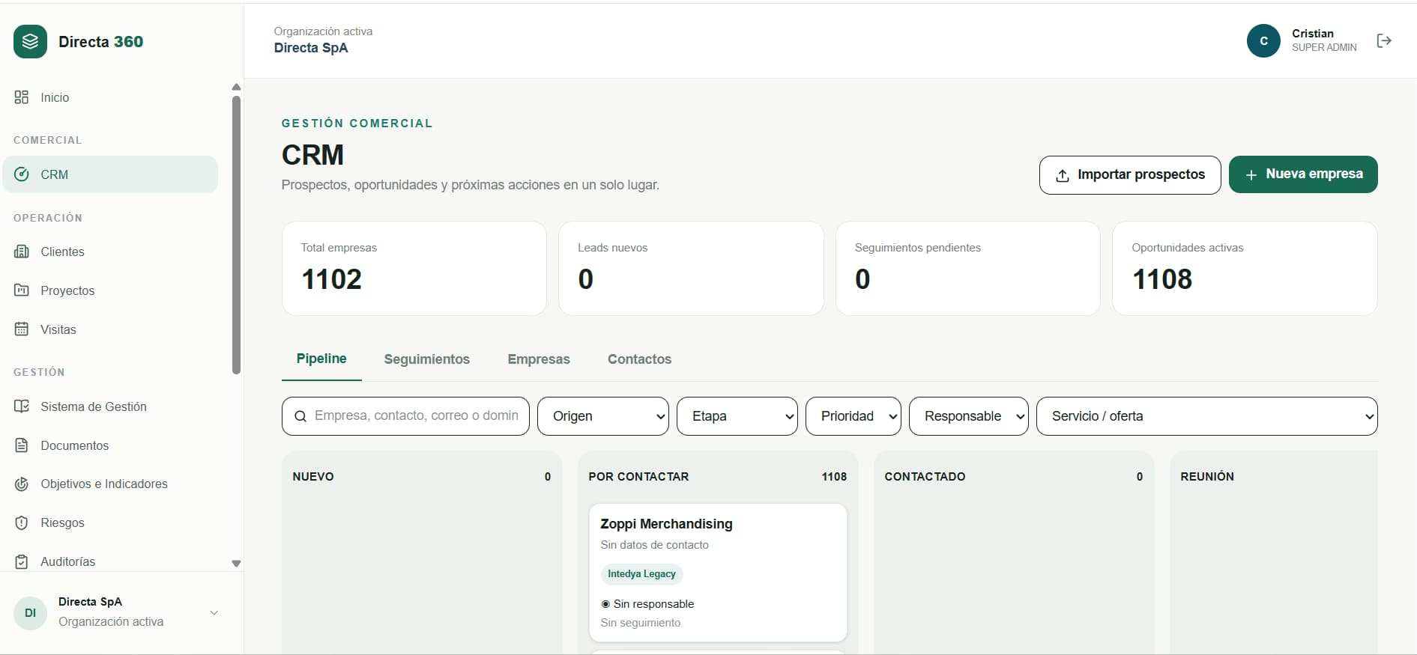Viewport: 1417px width, 655px height.
Task: Click the Clientes building icon
Action: pyautogui.click(x=22, y=252)
